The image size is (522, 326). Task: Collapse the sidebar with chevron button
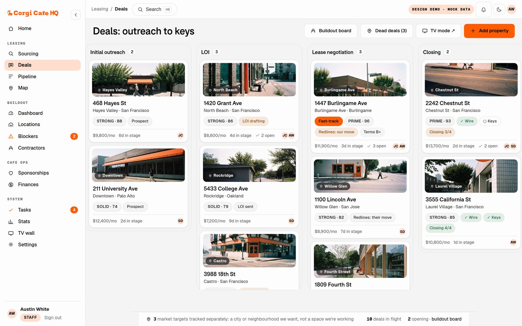[76, 15]
